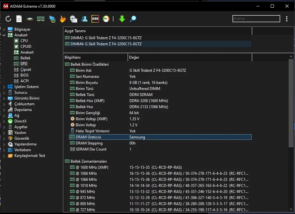Click the scrollbar thumb in details pane
The width and height of the screenshot is (295, 214).
coord(291,103)
